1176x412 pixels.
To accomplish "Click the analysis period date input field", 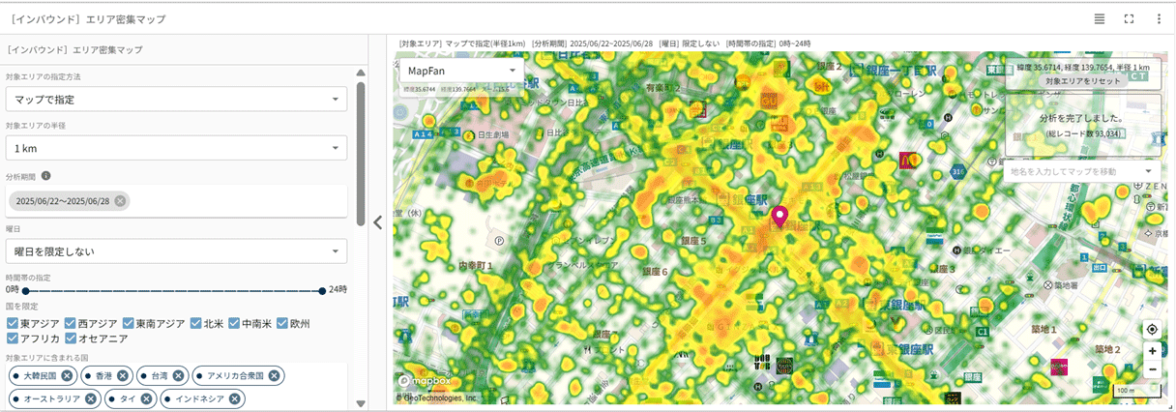I will coord(176,201).
